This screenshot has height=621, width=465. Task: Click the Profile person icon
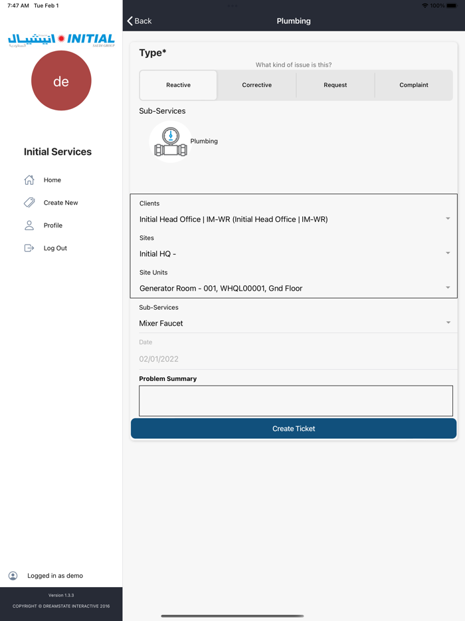point(29,225)
